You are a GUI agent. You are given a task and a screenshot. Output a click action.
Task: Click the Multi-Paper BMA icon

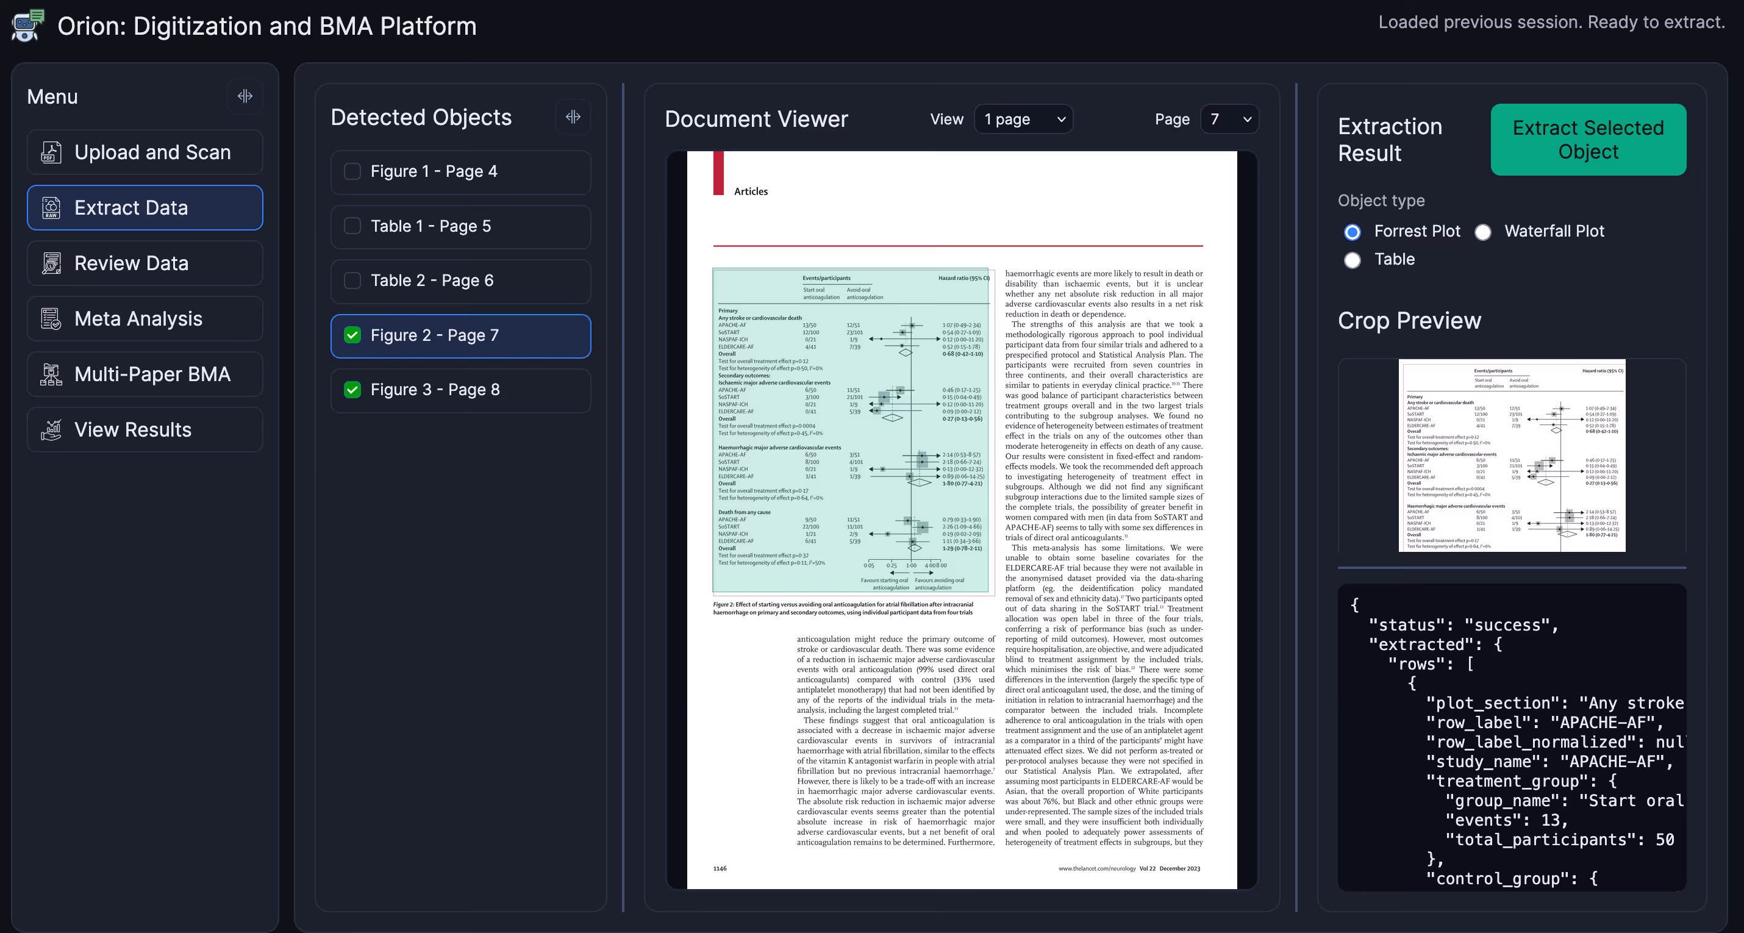click(51, 374)
